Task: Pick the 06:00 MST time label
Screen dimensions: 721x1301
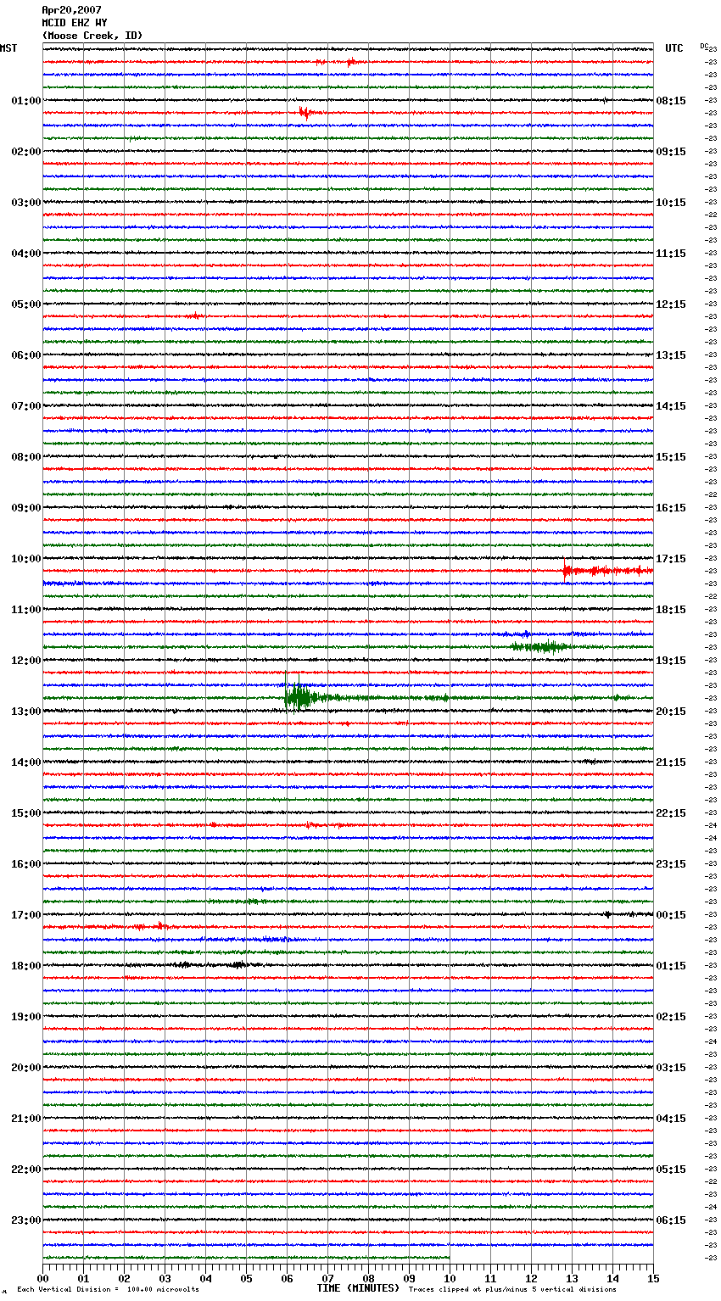Action: click(x=26, y=355)
